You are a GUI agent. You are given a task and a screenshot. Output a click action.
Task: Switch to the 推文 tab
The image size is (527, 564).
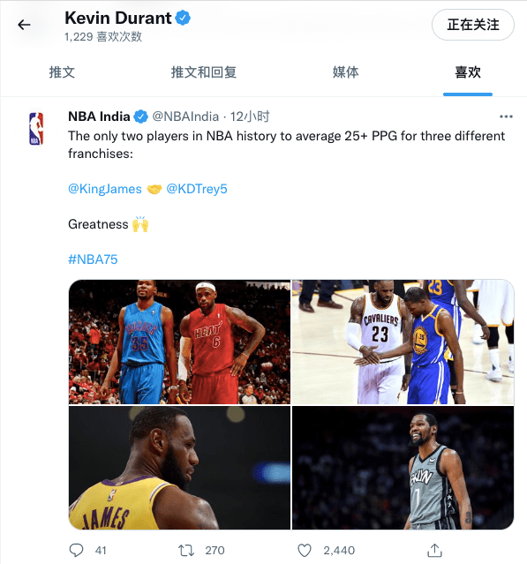62,72
